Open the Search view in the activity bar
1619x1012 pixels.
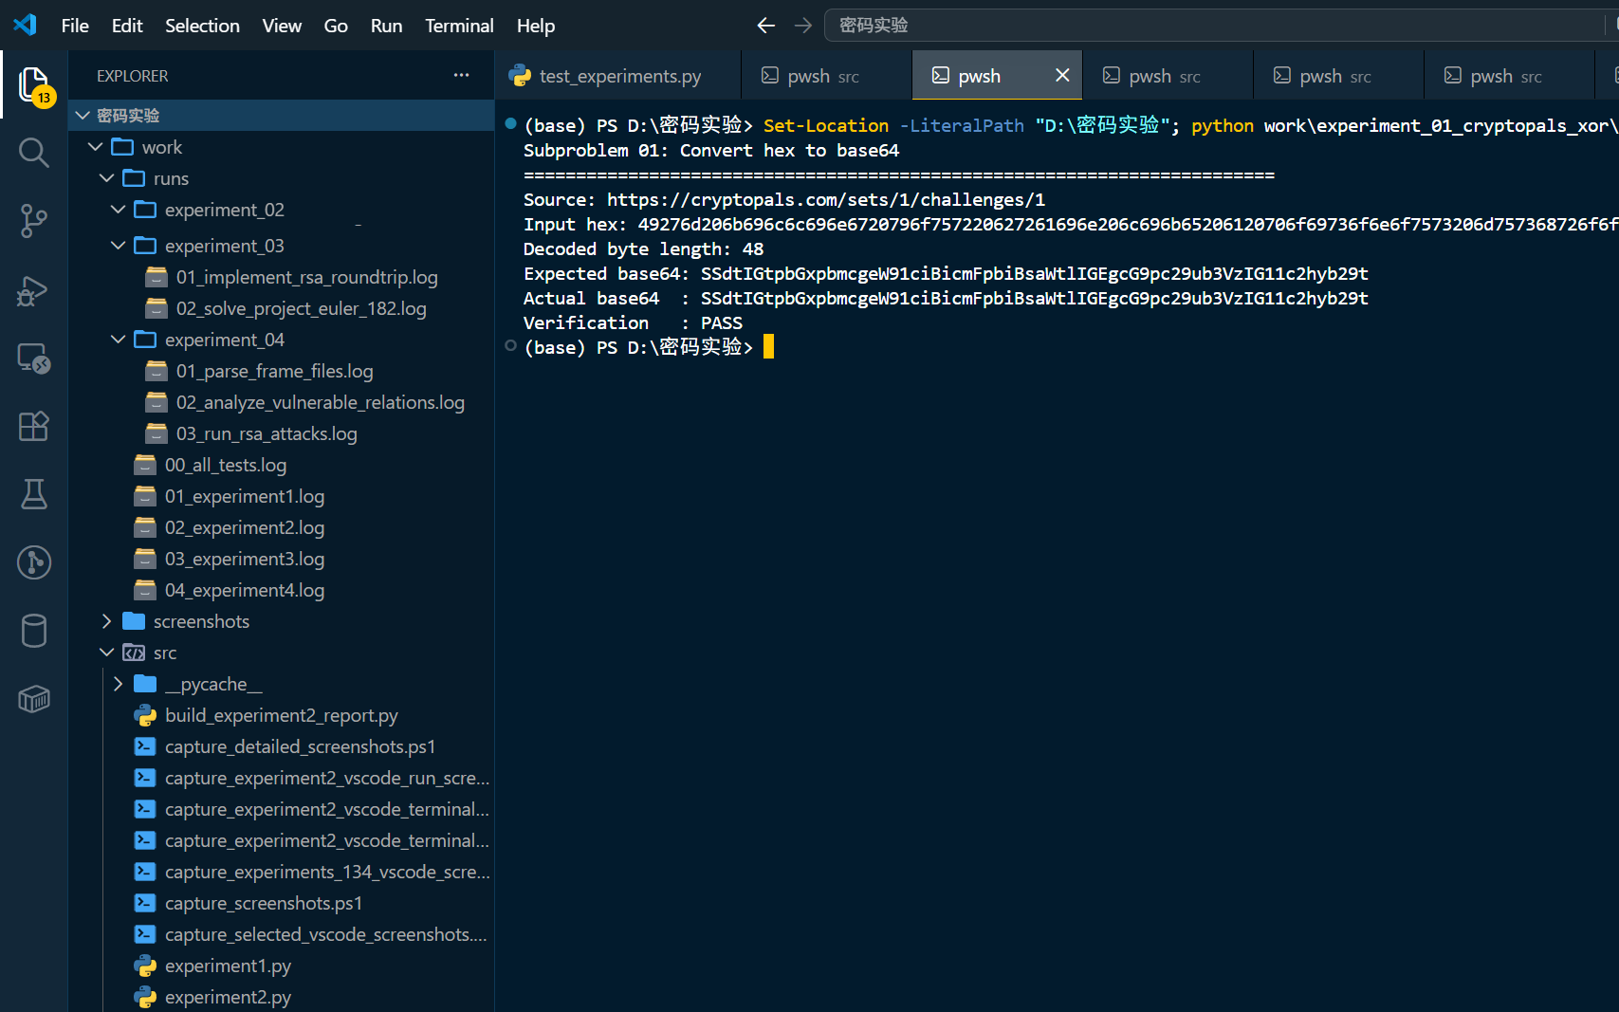34,153
